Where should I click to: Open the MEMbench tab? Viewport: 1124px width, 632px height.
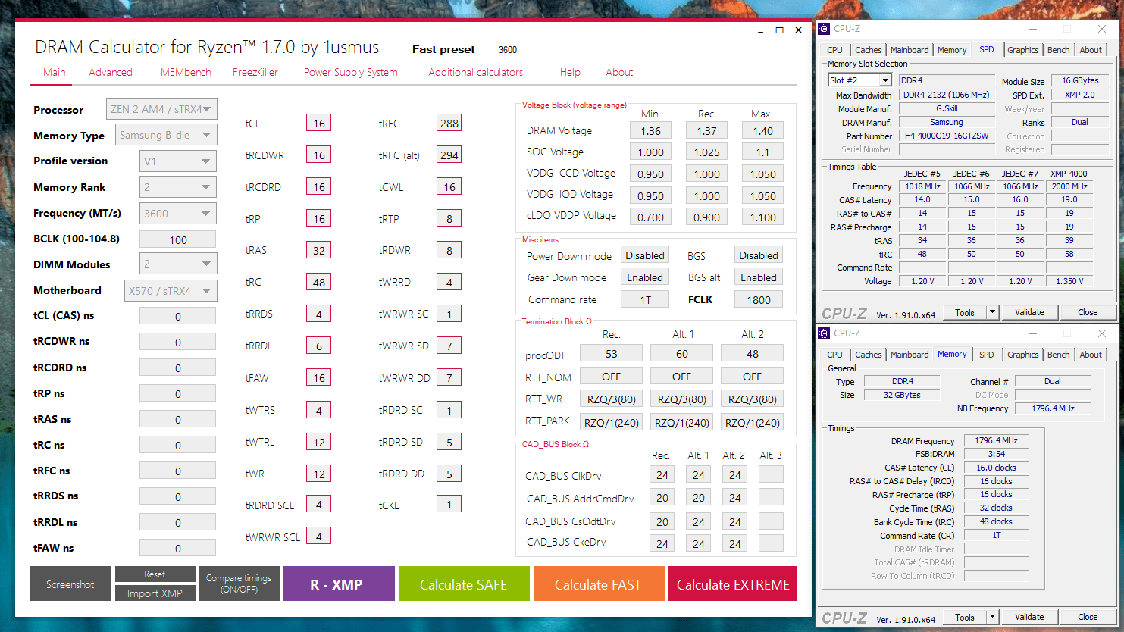[x=186, y=73]
